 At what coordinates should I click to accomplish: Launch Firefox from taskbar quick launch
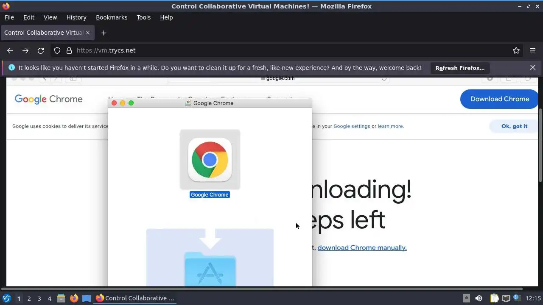click(74, 298)
